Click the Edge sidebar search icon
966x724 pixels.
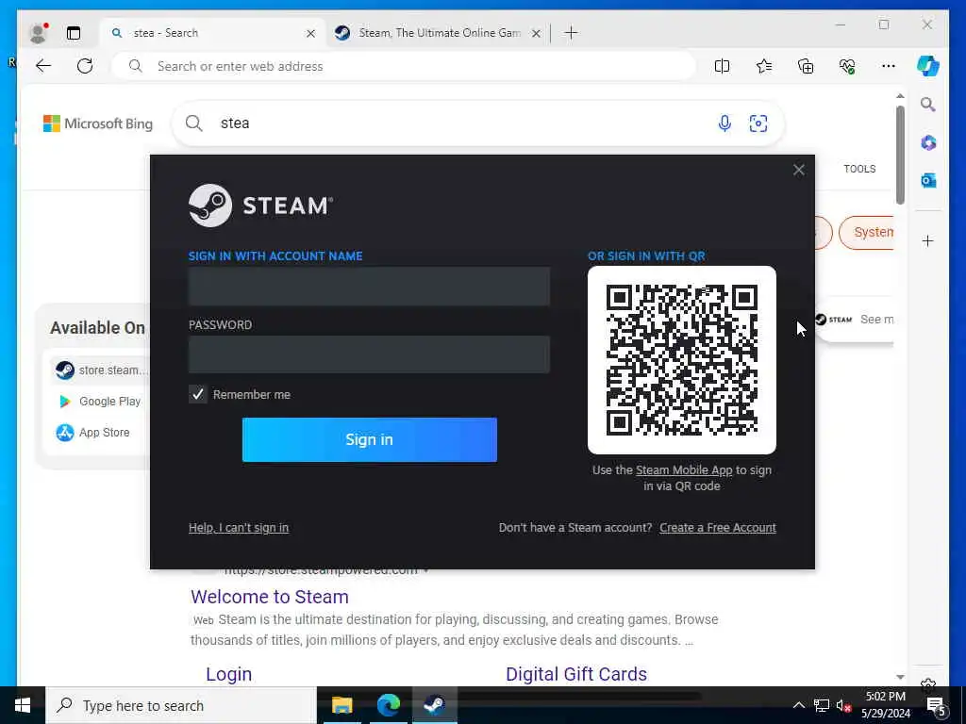(x=928, y=105)
